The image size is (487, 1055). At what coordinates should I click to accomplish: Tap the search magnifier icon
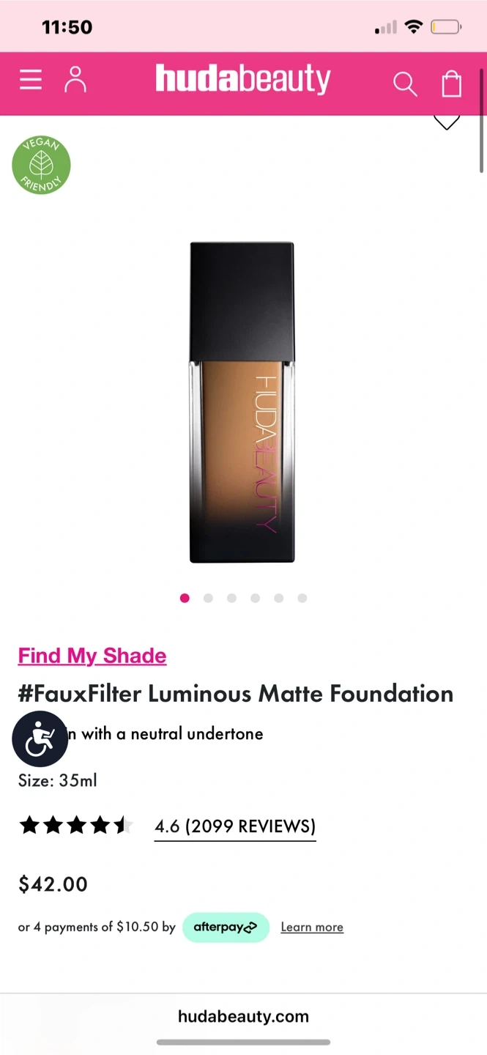click(405, 84)
